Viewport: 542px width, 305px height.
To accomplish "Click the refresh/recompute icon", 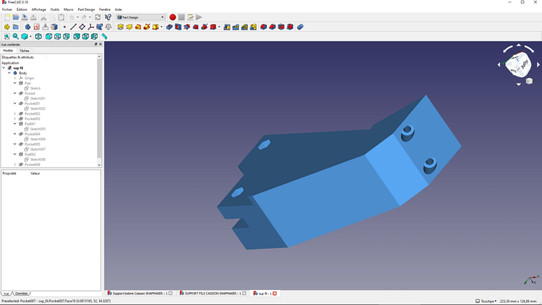I will pyautogui.click(x=98, y=18).
